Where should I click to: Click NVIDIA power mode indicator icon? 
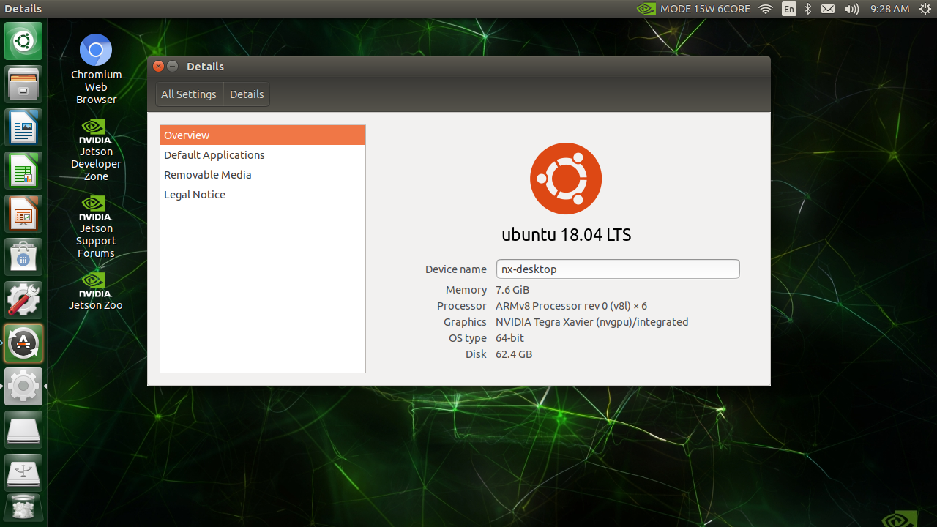click(646, 9)
